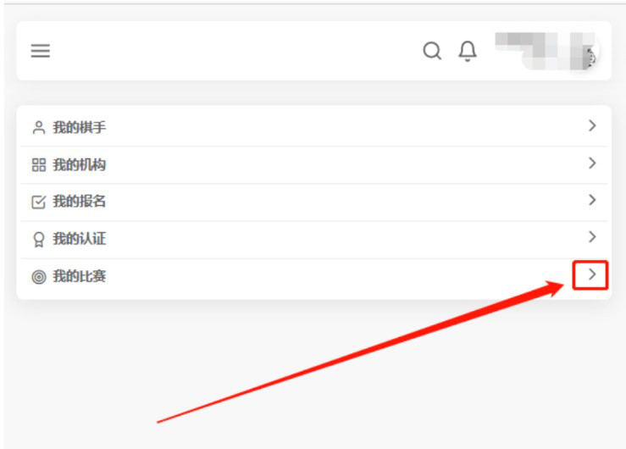Image resolution: width=626 pixels, height=449 pixels.
Task: Expand the 我的机构 row chevron
Action: pyautogui.click(x=592, y=163)
